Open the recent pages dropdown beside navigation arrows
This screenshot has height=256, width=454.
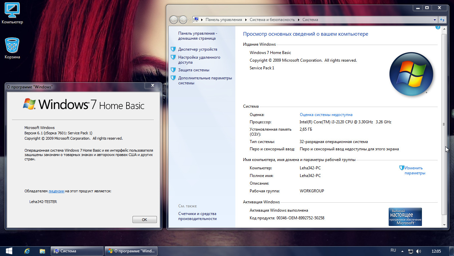tap(190, 20)
